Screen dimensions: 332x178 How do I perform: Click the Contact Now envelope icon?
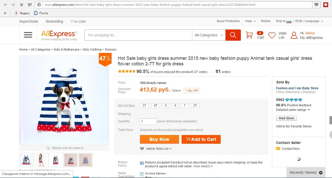point(278,149)
